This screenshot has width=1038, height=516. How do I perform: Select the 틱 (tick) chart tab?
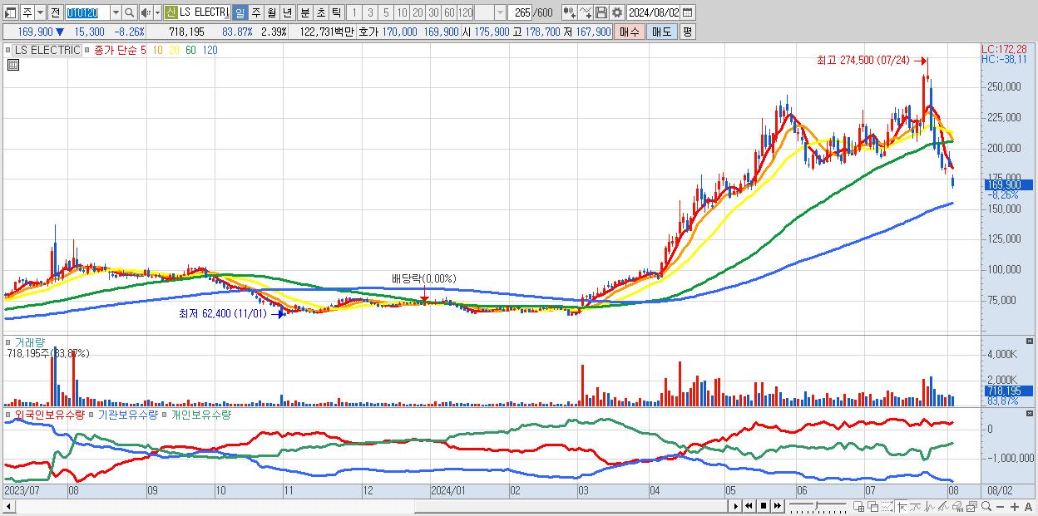[x=336, y=12]
